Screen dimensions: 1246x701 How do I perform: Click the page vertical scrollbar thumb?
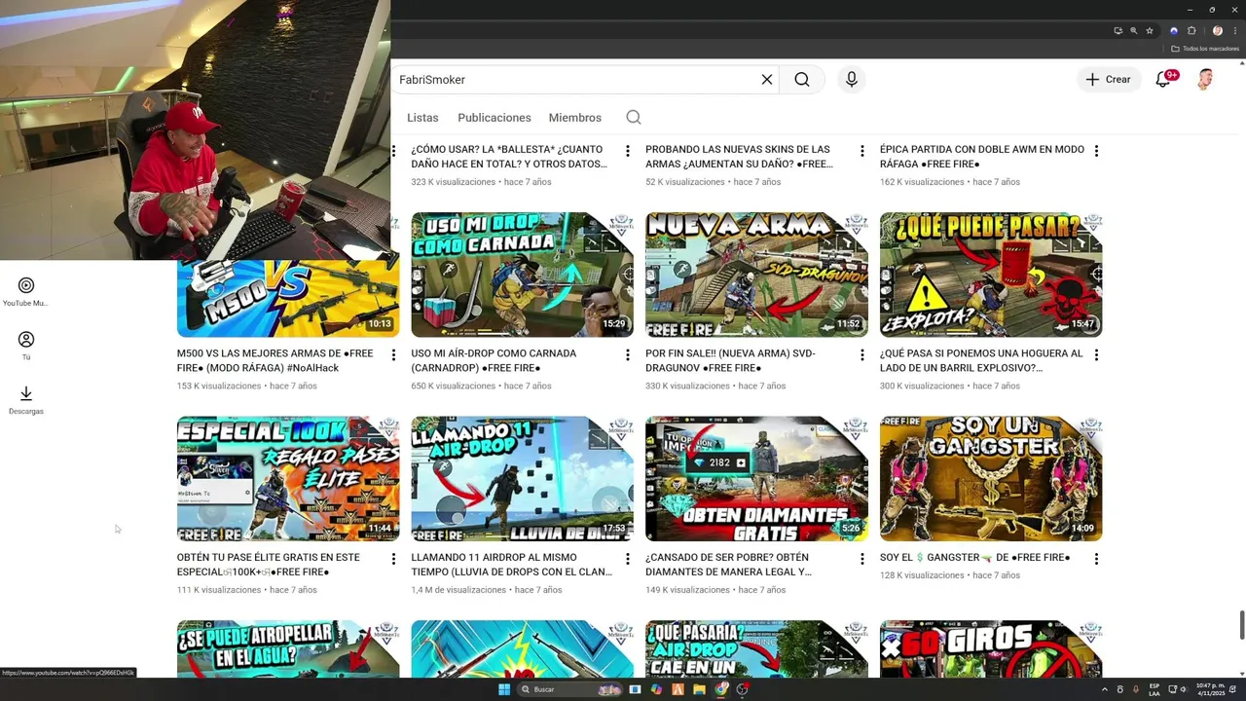pyautogui.click(x=1241, y=626)
